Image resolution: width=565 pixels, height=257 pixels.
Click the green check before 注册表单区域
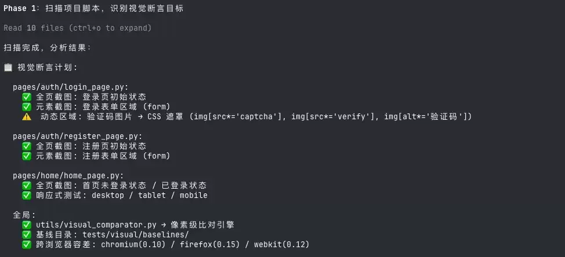(x=27, y=156)
